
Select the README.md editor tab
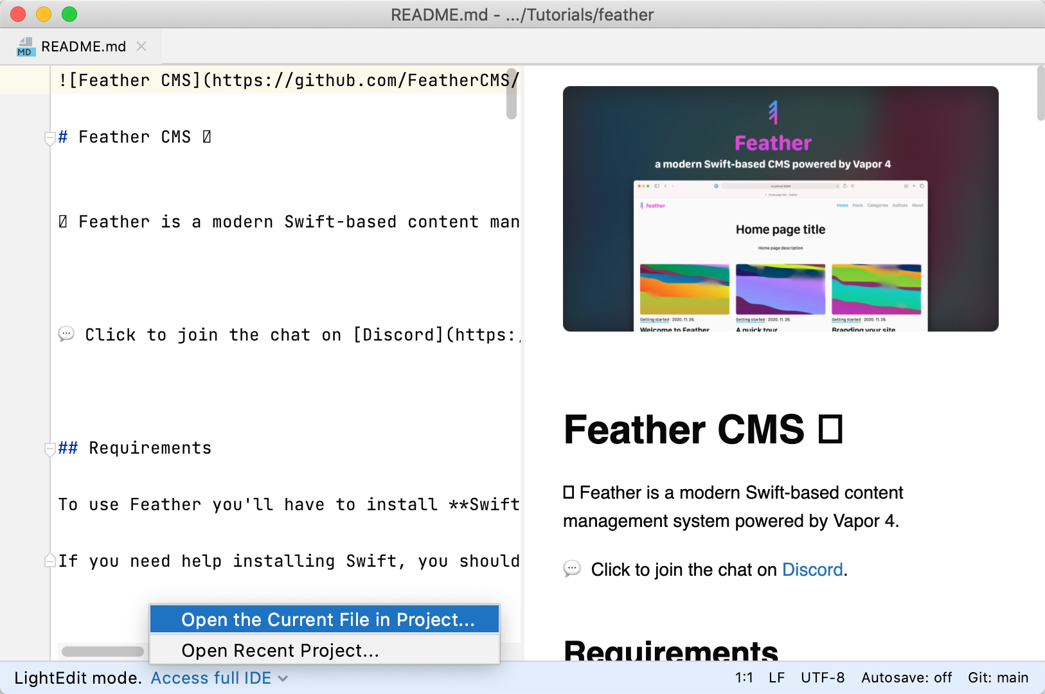point(81,46)
